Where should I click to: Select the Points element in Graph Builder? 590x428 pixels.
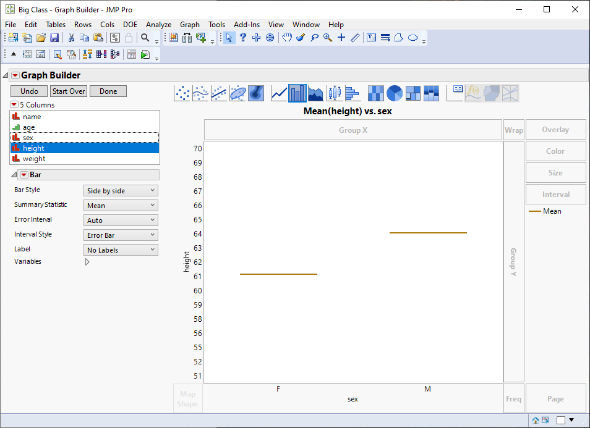(x=182, y=93)
